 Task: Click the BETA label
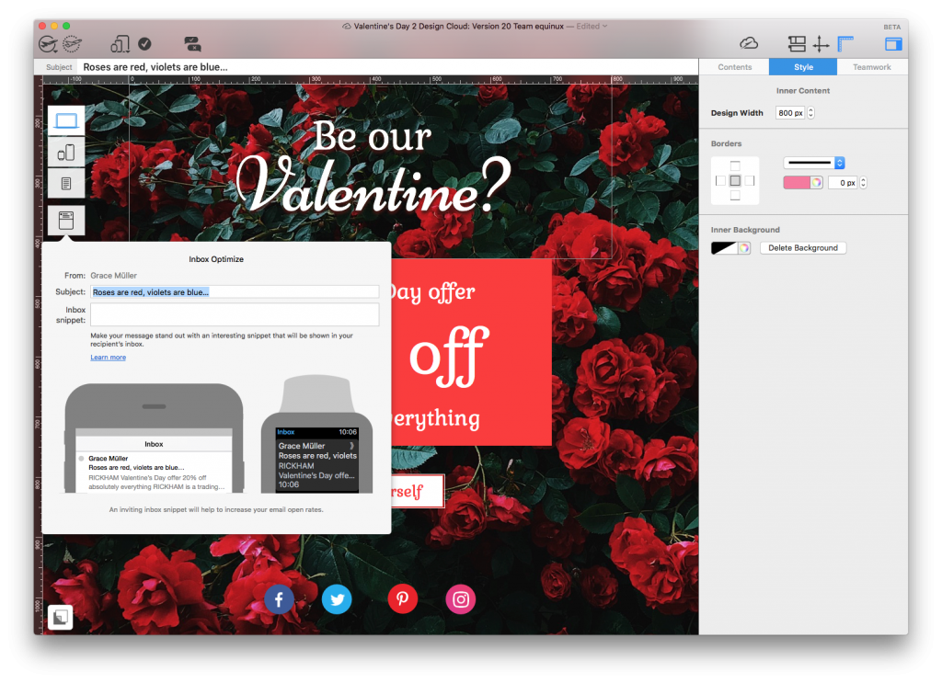click(891, 27)
